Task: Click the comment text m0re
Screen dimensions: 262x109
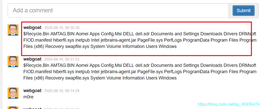Action: coord(28,97)
